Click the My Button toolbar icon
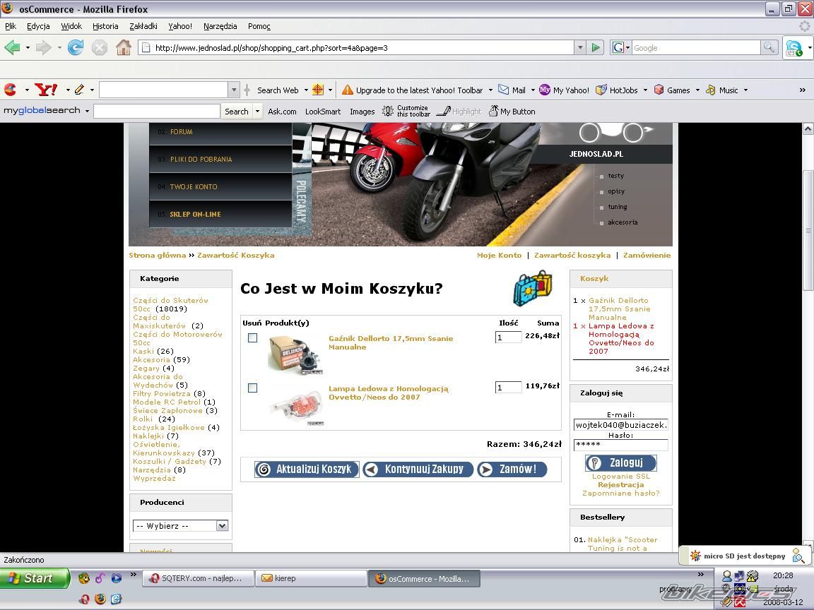This screenshot has width=814, height=610. 512,111
